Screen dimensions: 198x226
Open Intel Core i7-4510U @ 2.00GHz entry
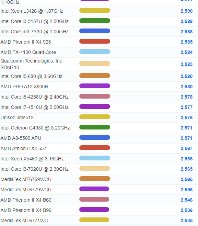[35, 108]
